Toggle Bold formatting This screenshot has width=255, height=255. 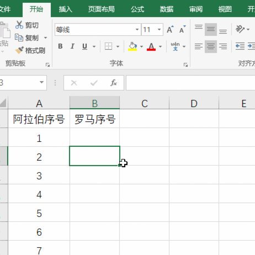tap(60, 46)
